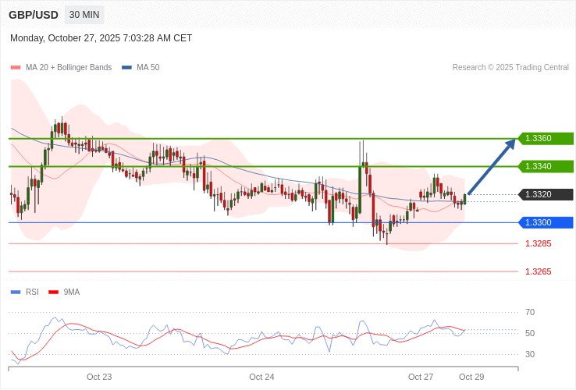This screenshot has width=576, height=390.
Task: Click the 1.3320 current price label
Action: (x=546, y=194)
